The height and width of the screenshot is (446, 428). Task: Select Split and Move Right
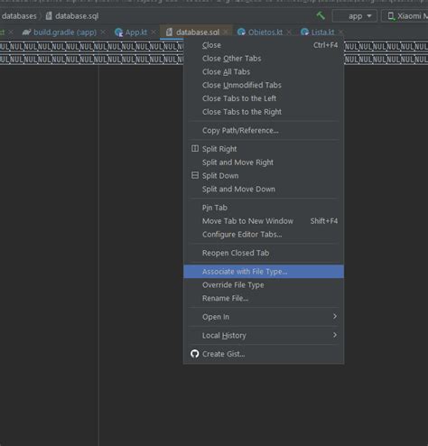264,163
